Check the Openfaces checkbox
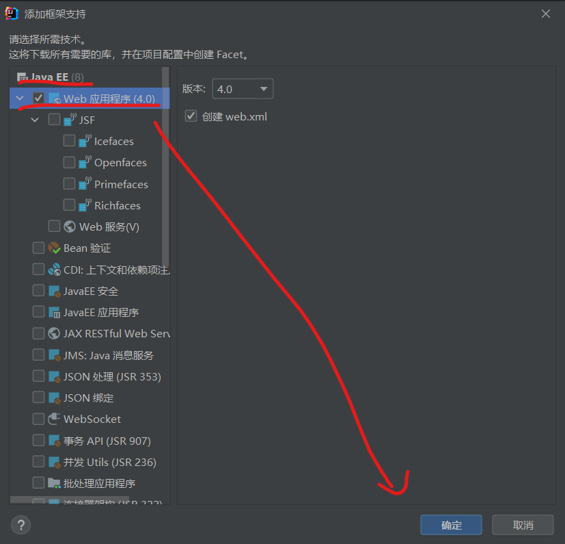The image size is (565, 544). tap(69, 162)
